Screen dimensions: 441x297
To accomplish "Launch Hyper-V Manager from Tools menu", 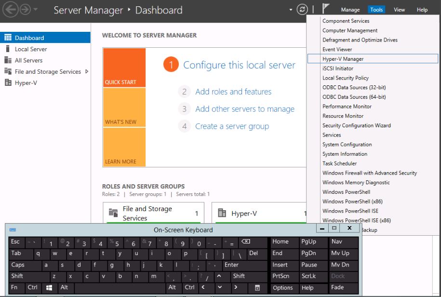I will [373, 59].
